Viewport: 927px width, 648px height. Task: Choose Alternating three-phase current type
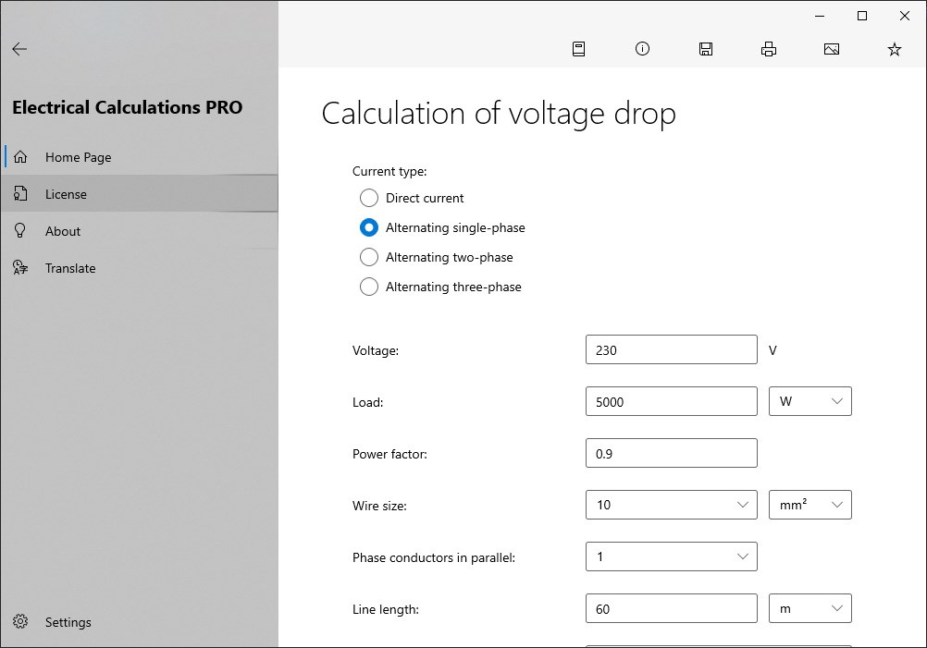pos(369,287)
